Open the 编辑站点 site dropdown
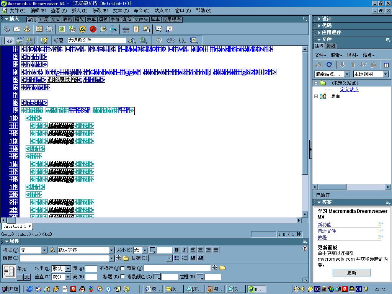 [347, 74]
